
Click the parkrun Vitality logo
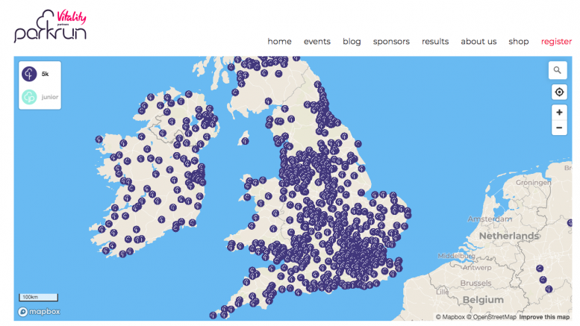coord(50,26)
